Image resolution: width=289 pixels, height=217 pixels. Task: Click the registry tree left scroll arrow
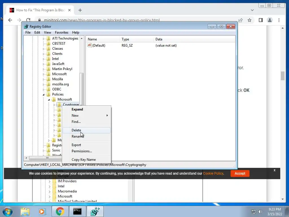tap(26, 158)
